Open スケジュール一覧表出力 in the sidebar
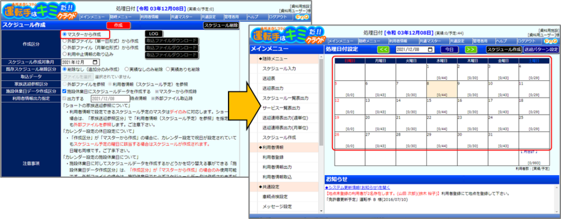This screenshot has width=561, height=219. tap(285, 97)
